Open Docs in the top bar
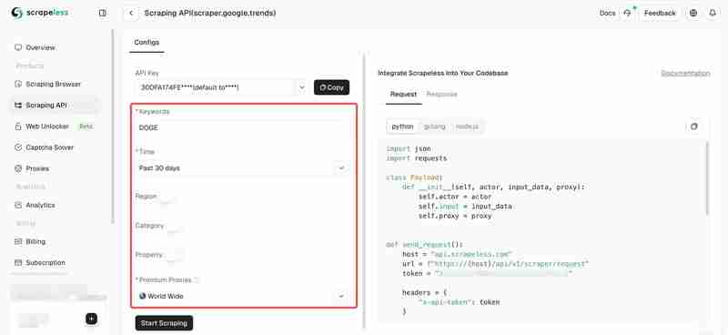The image size is (728, 335). click(x=607, y=13)
